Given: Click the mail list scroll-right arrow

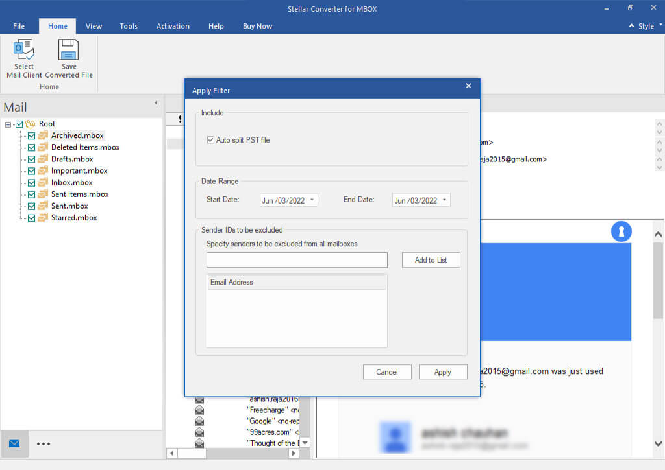Looking at the screenshot, I should 294,454.
